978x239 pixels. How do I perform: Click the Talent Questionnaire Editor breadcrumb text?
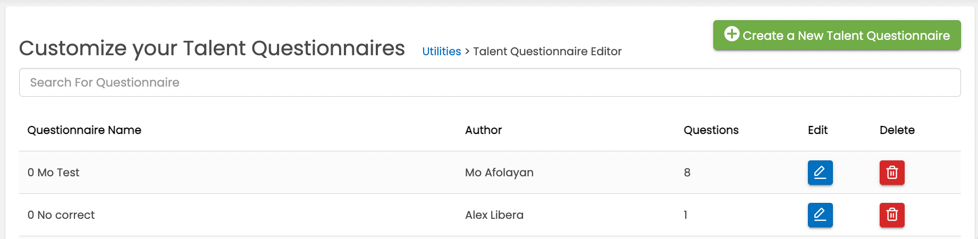coord(547,52)
